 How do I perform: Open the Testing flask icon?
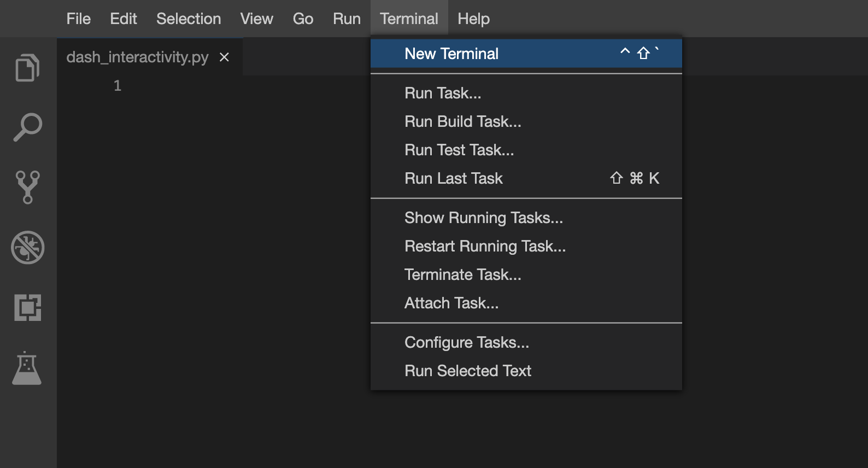27,368
